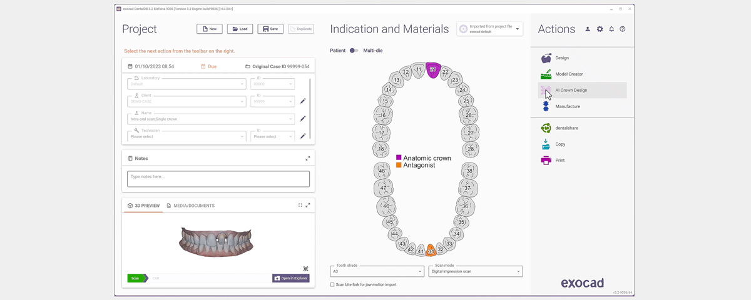Click the Save button
Viewport: 751px width, 300px height.
pos(270,29)
